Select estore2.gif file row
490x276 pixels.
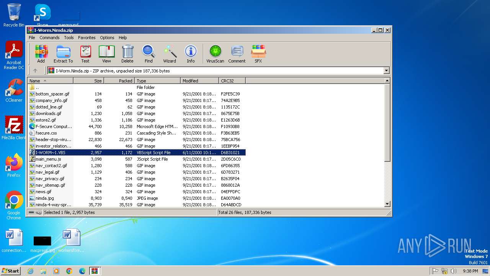pos(136,120)
